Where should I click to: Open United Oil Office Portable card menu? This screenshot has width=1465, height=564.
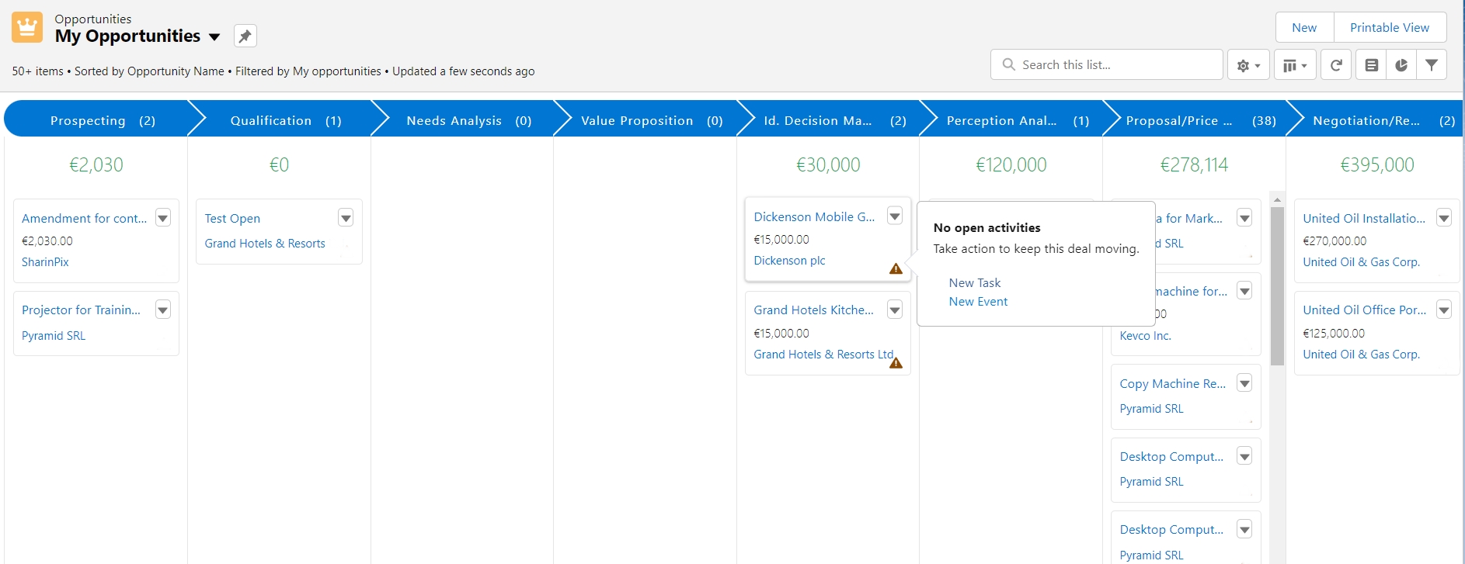pyautogui.click(x=1444, y=310)
